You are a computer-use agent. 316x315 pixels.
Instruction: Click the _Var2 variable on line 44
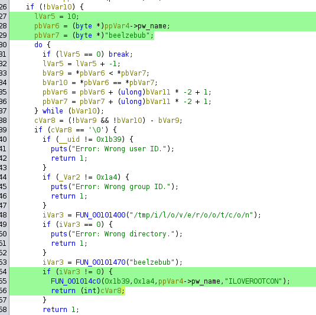pos(69,177)
